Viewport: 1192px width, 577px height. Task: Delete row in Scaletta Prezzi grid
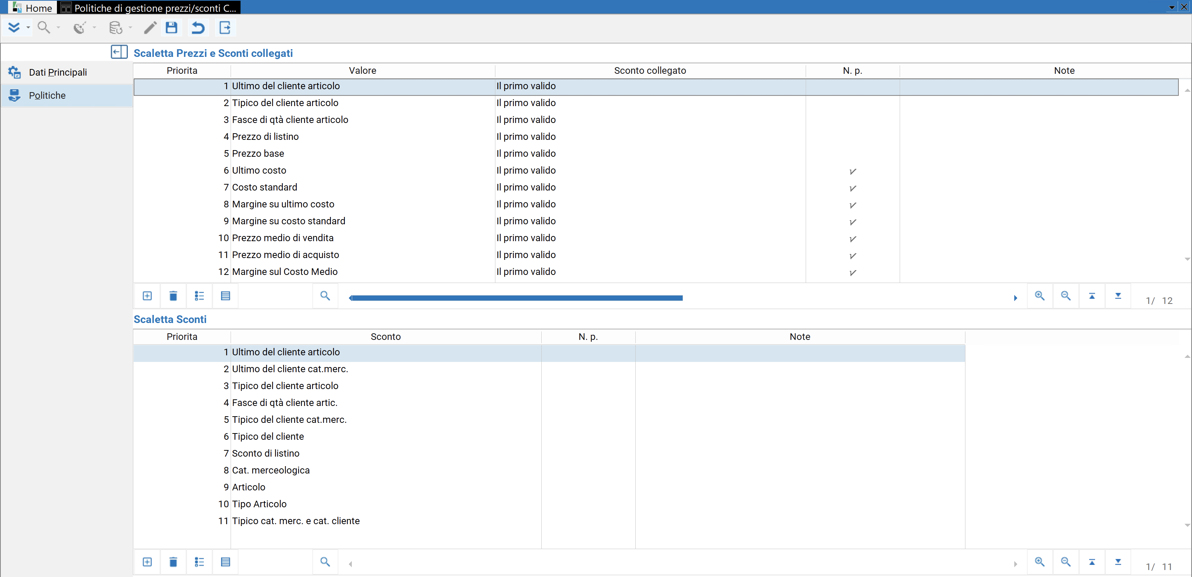click(x=173, y=296)
